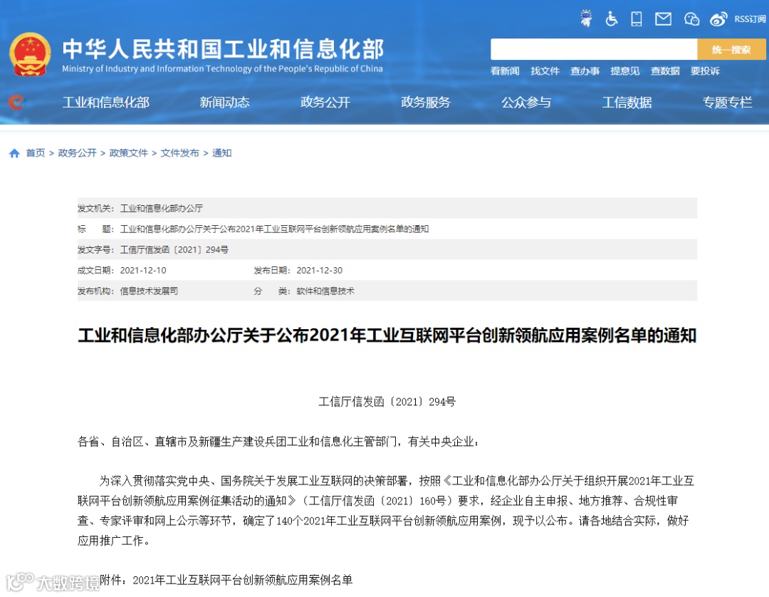Open the 政务公开 navigation menu
This screenshot has height=597, width=769.
pos(325,102)
